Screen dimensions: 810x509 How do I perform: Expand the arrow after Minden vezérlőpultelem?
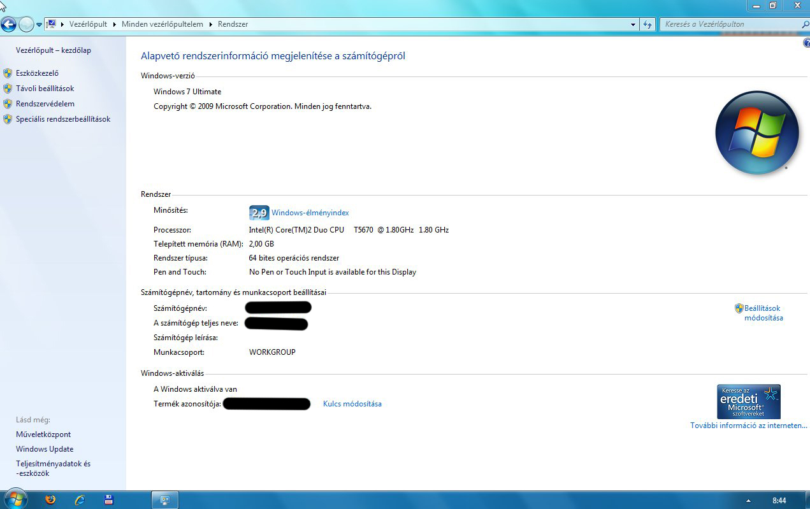click(x=210, y=24)
